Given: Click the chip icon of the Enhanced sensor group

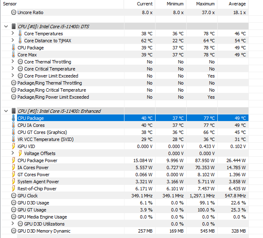Looking at the screenshot, I should coord(14,111).
